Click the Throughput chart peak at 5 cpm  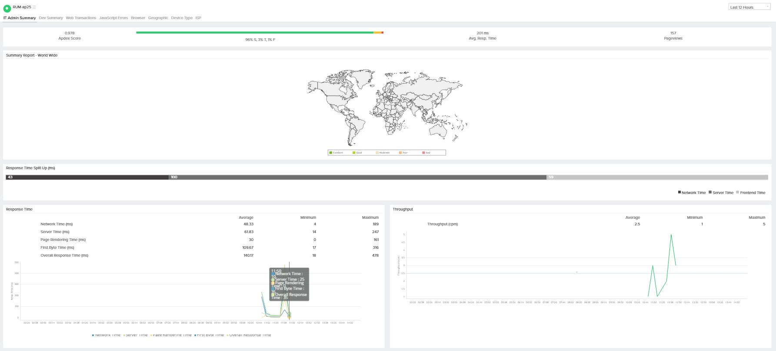671,235
